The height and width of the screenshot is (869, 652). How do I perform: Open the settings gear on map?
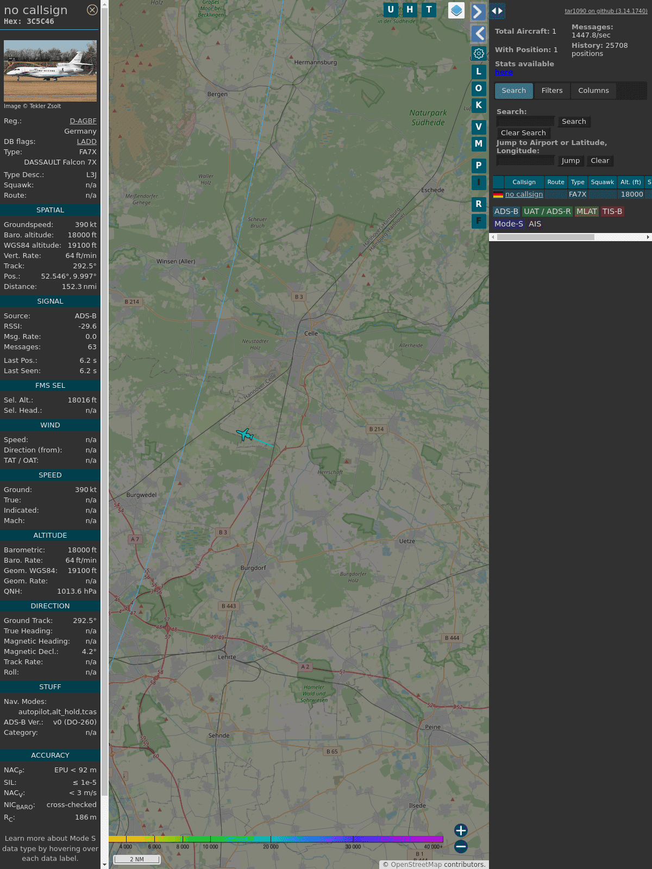479,53
